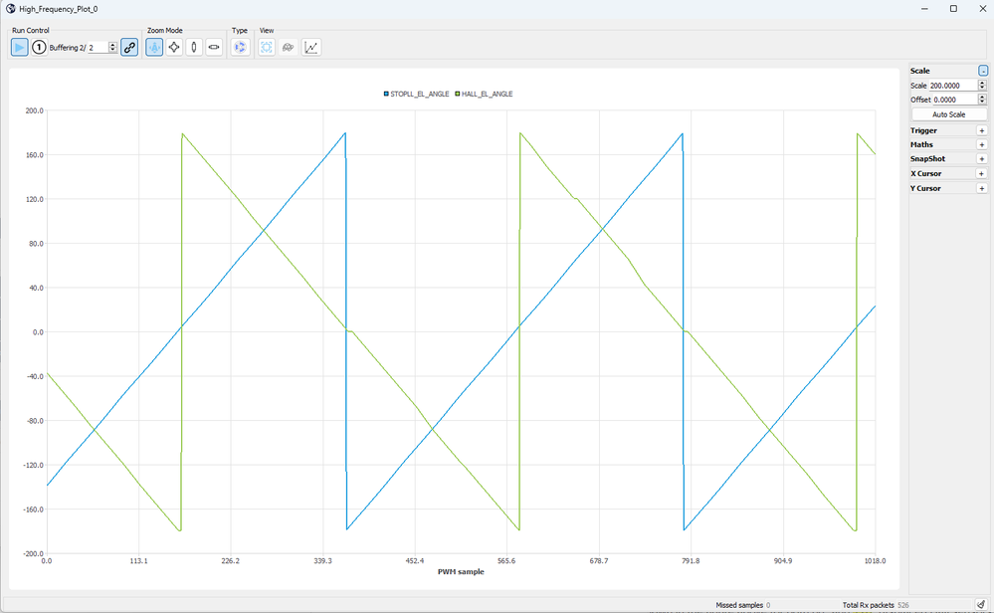Click the single-shot capture button
Screen dimensions: 994x613
(x=39, y=47)
